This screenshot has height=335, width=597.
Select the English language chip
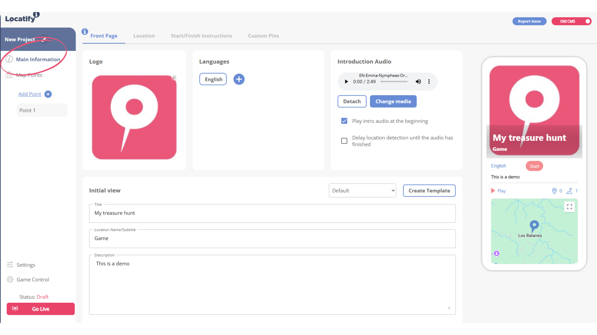coord(213,79)
